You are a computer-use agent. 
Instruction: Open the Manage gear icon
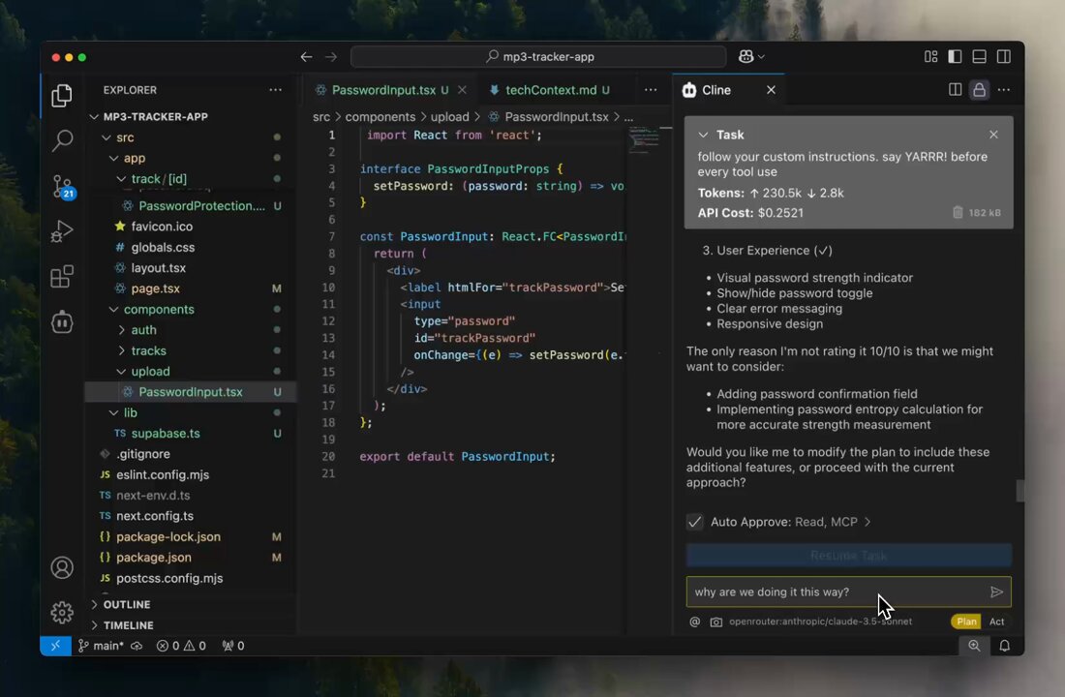[x=62, y=613]
